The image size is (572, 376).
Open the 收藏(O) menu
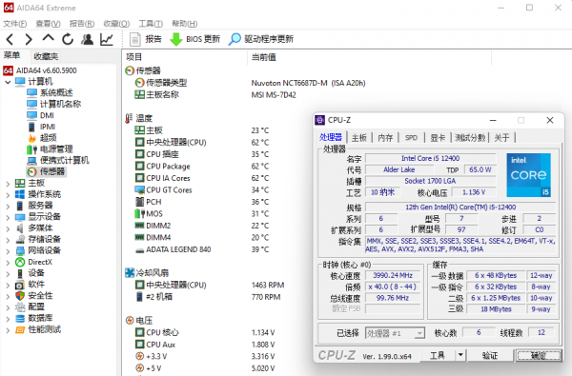point(116,24)
